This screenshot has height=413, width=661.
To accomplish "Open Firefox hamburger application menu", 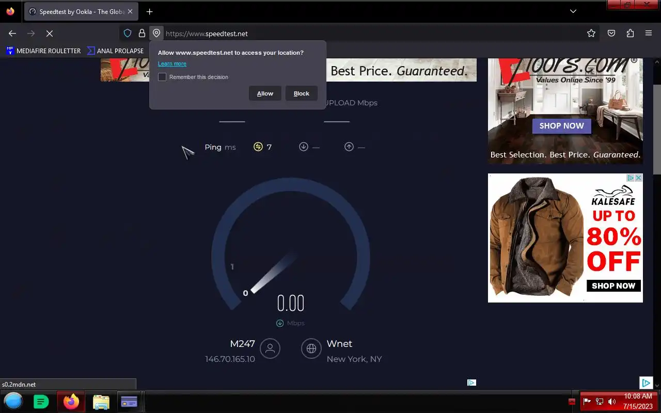I will (x=649, y=34).
